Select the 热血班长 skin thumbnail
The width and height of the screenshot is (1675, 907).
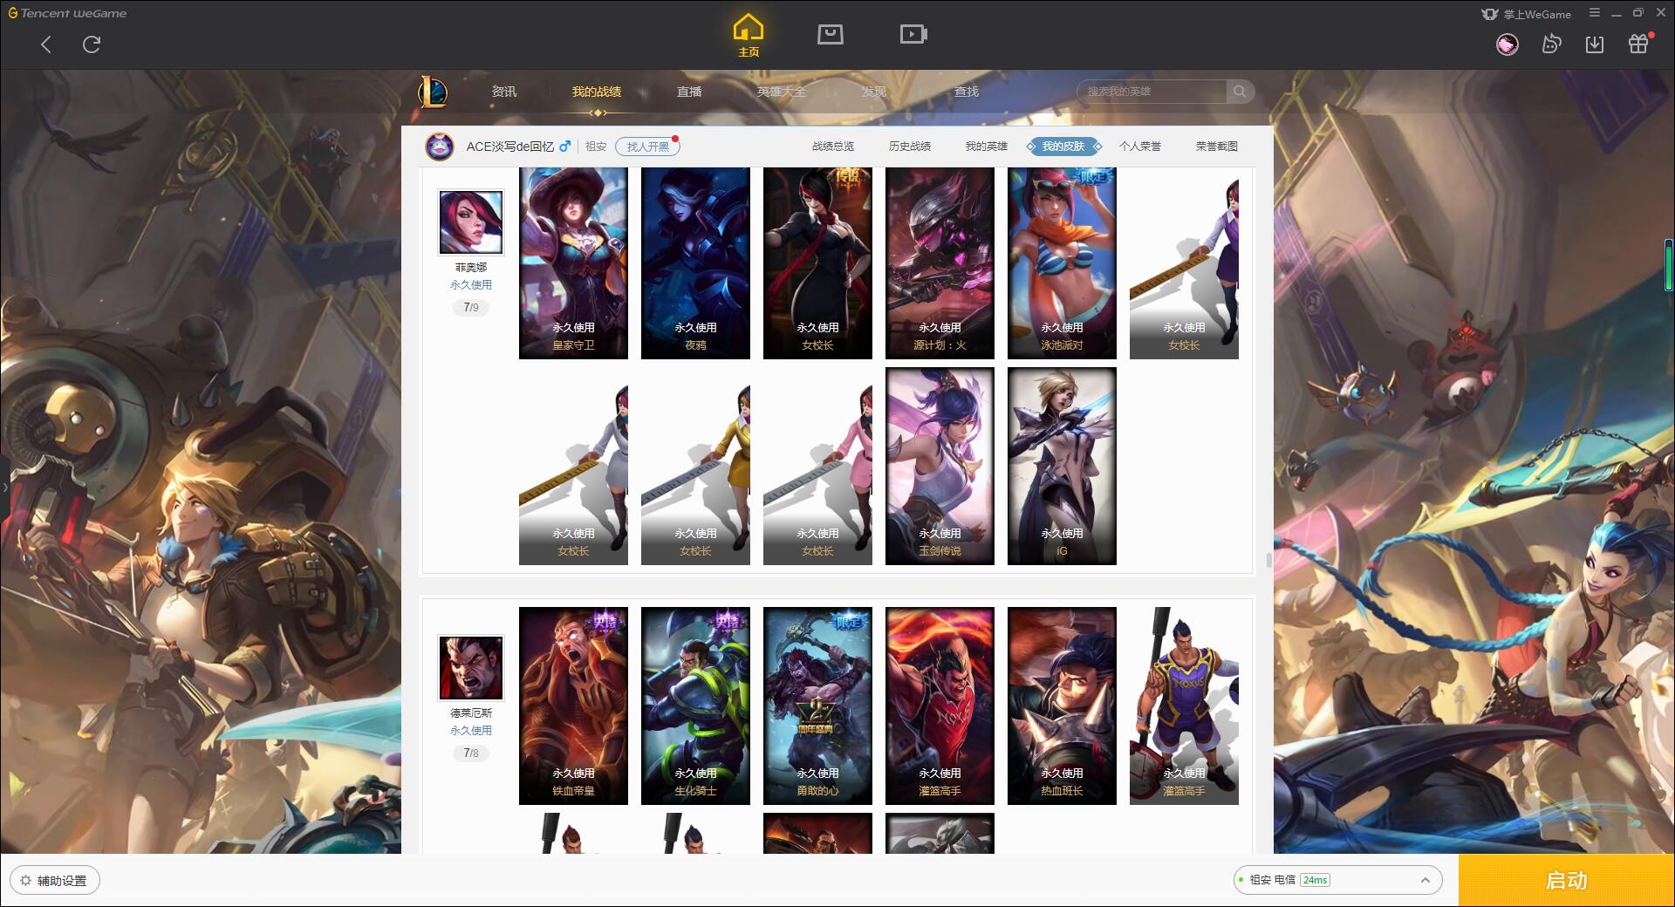point(1062,706)
